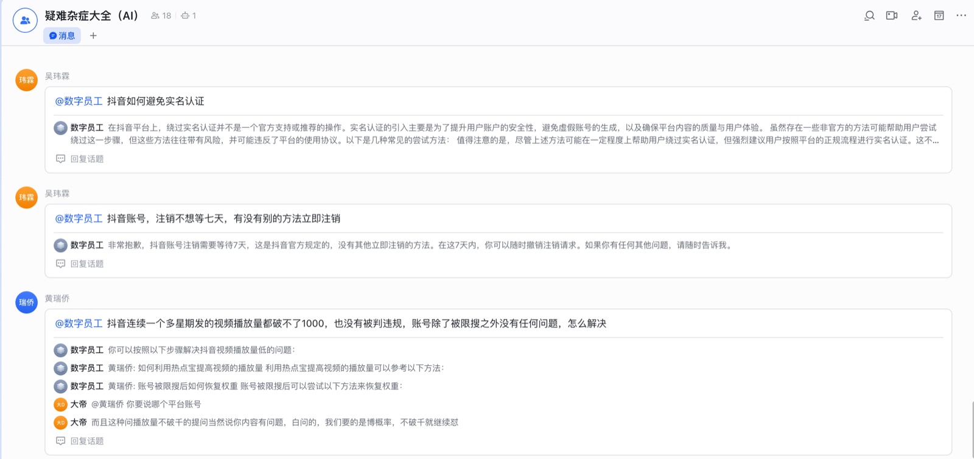Image resolution: width=974 pixels, height=459 pixels.
Task: Open 吴玮霖's avatar on the 实名认证 post
Action: (x=26, y=80)
